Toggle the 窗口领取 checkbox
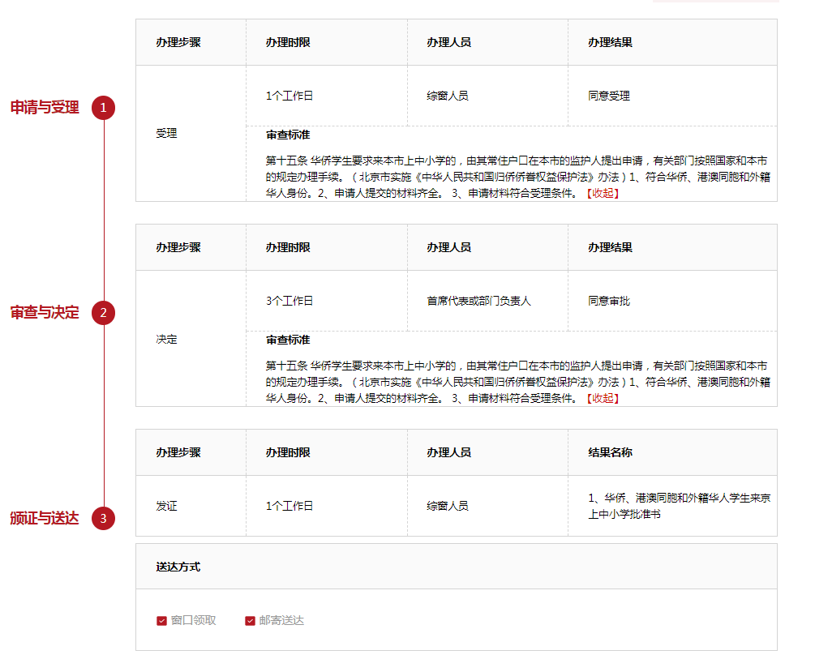The image size is (815, 672). 161,621
